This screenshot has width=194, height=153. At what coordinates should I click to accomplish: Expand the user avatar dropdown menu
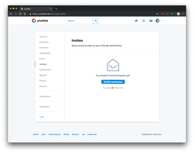tap(159, 20)
